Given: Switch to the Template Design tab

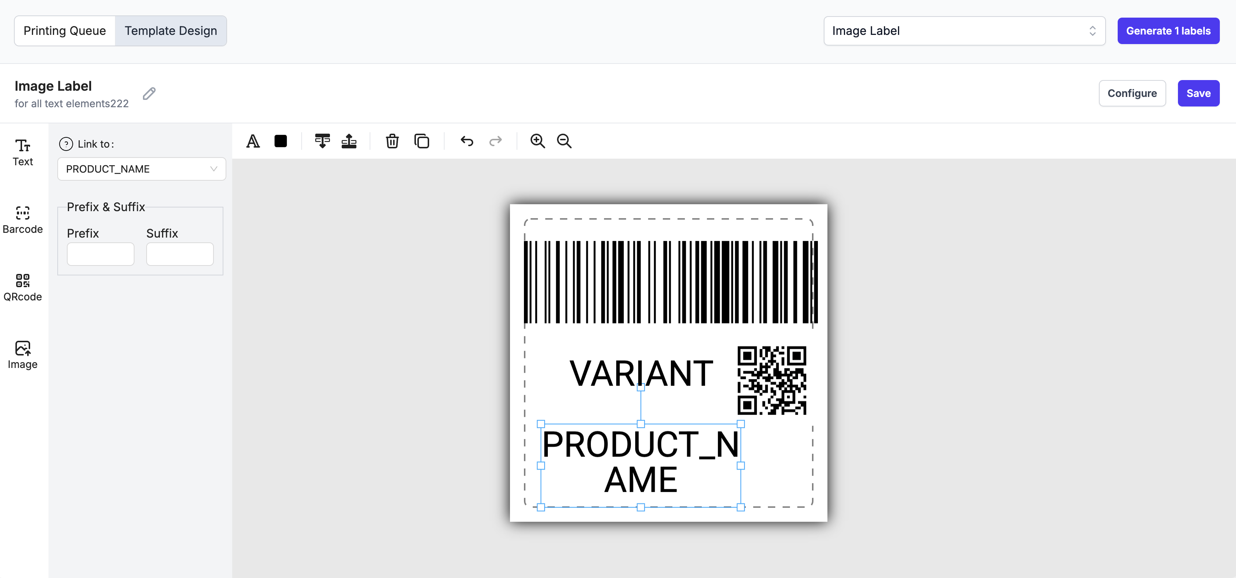Looking at the screenshot, I should click(171, 30).
